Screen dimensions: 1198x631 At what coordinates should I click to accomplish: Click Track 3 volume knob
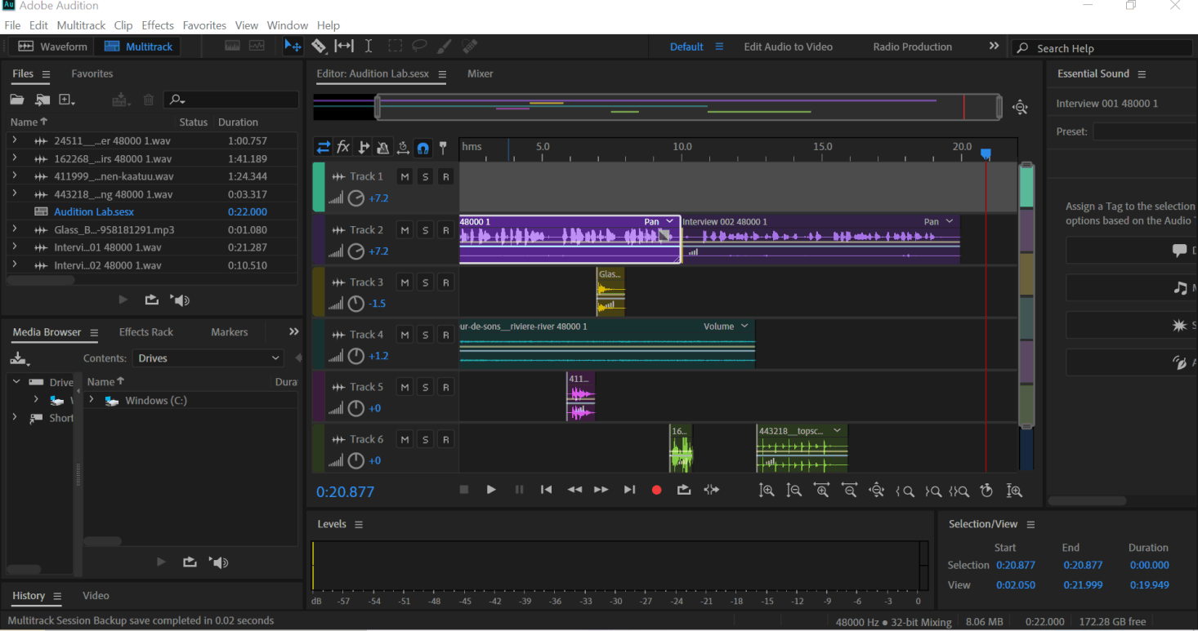point(356,304)
